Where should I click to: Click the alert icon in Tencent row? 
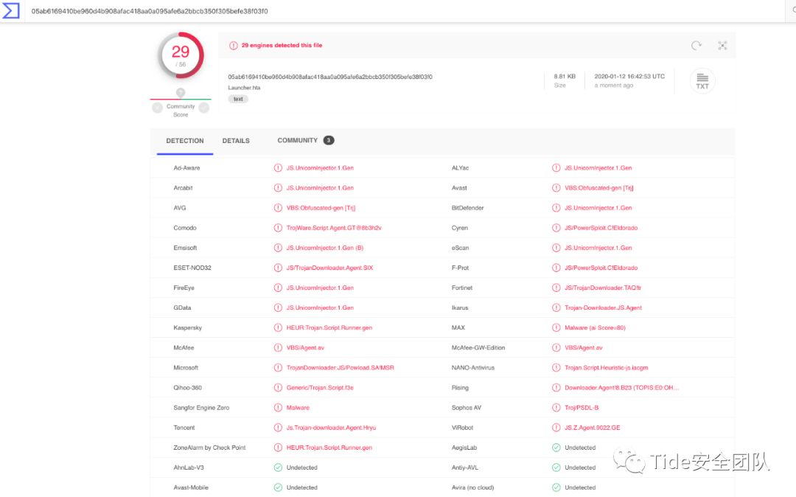click(x=278, y=428)
